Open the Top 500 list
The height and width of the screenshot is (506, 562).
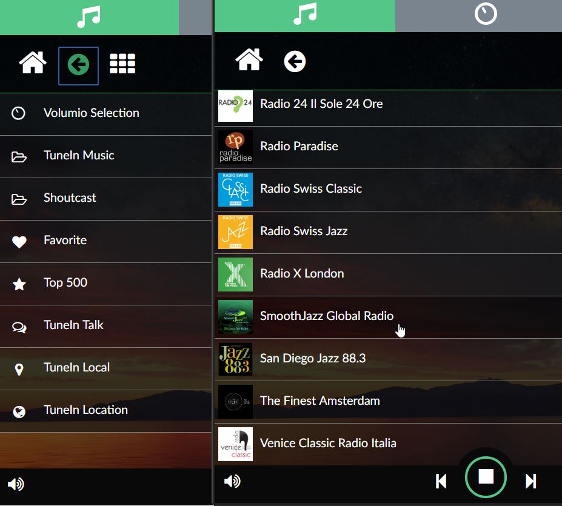(105, 284)
